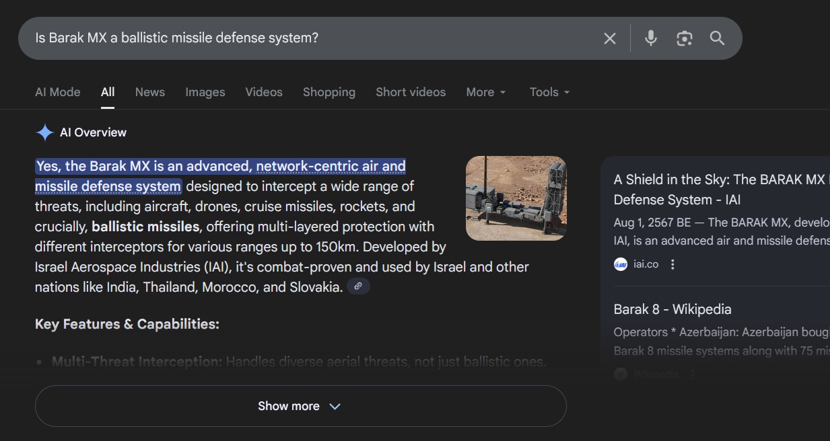
Task: Switch to AI Mode tab
Action: pyautogui.click(x=58, y=92)
